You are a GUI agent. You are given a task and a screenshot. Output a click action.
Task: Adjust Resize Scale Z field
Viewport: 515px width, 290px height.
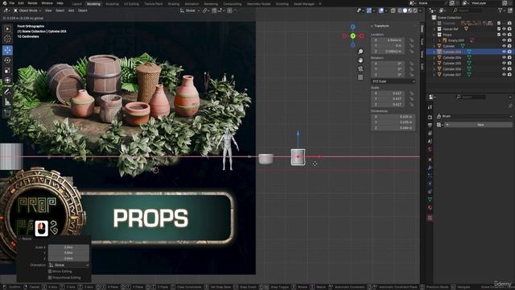pos(68,259)
